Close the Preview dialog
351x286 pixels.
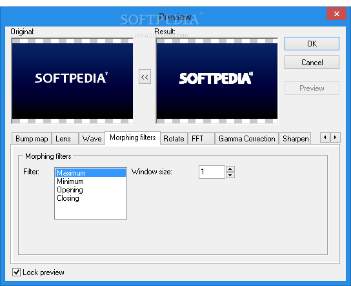click(336, 14)
